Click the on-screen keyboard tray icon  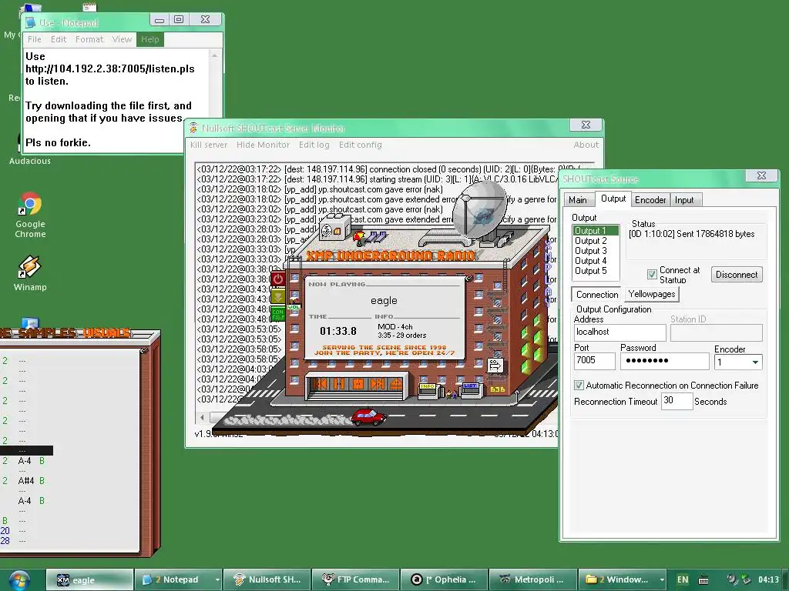pyautogui.click(x=703, y=580)
